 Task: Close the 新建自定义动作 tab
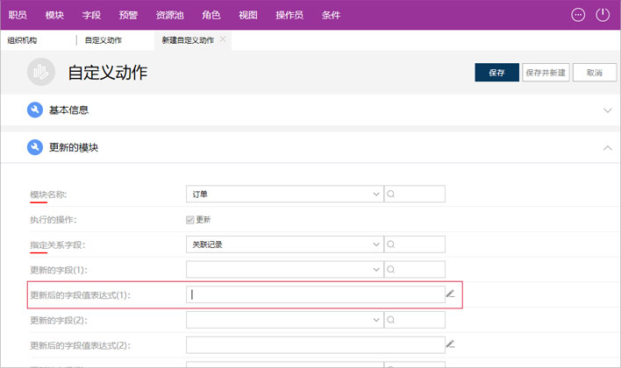[x=224, y=39]
